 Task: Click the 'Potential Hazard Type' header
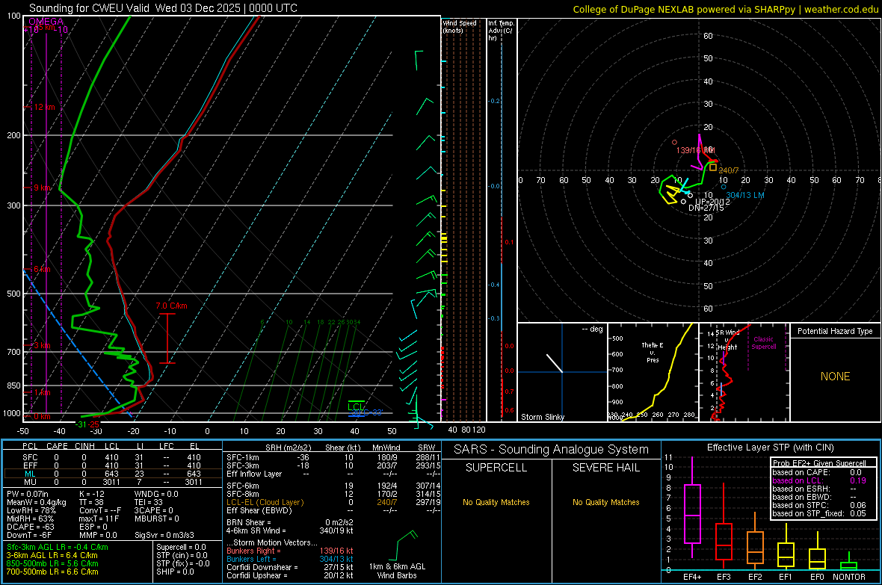pos(835,331)
